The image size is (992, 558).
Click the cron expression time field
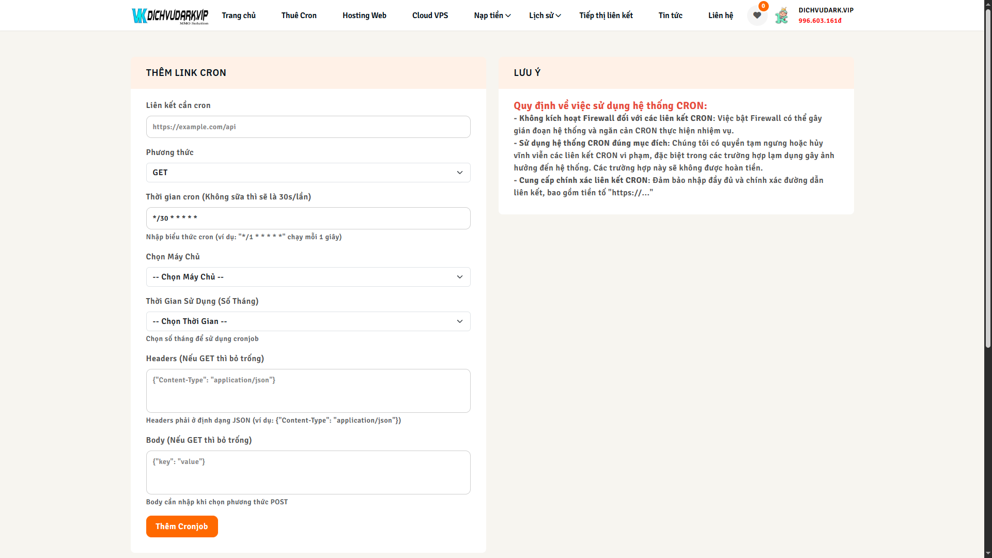click(x=308, y=219)
